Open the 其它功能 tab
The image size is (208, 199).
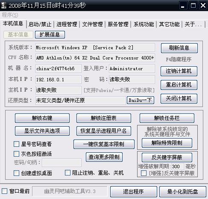point(169,24)
